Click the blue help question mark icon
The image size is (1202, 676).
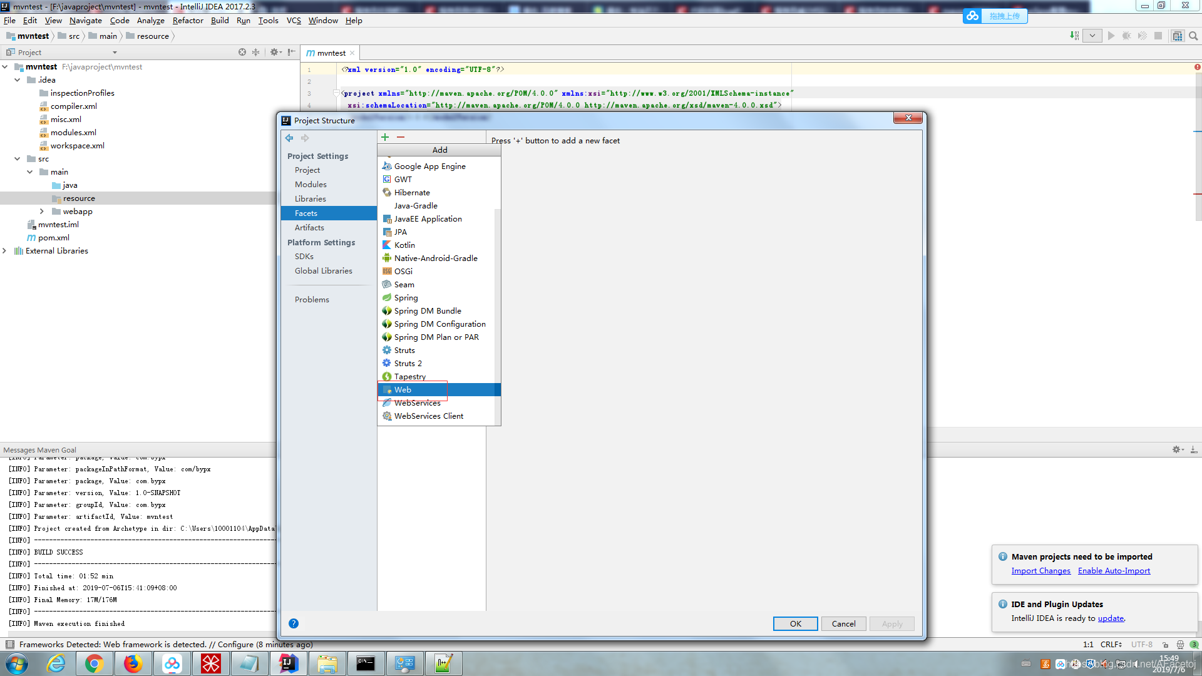(294, 623)
